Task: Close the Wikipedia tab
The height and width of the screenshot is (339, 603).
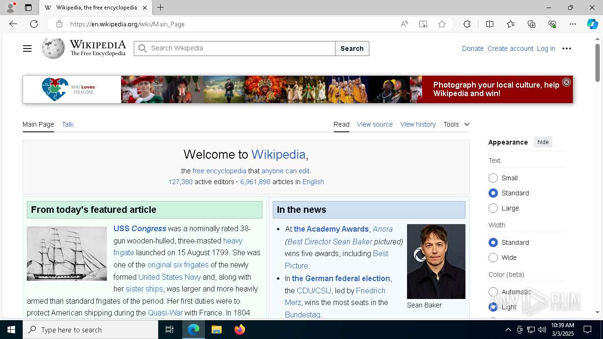Action: coord(145,8)
